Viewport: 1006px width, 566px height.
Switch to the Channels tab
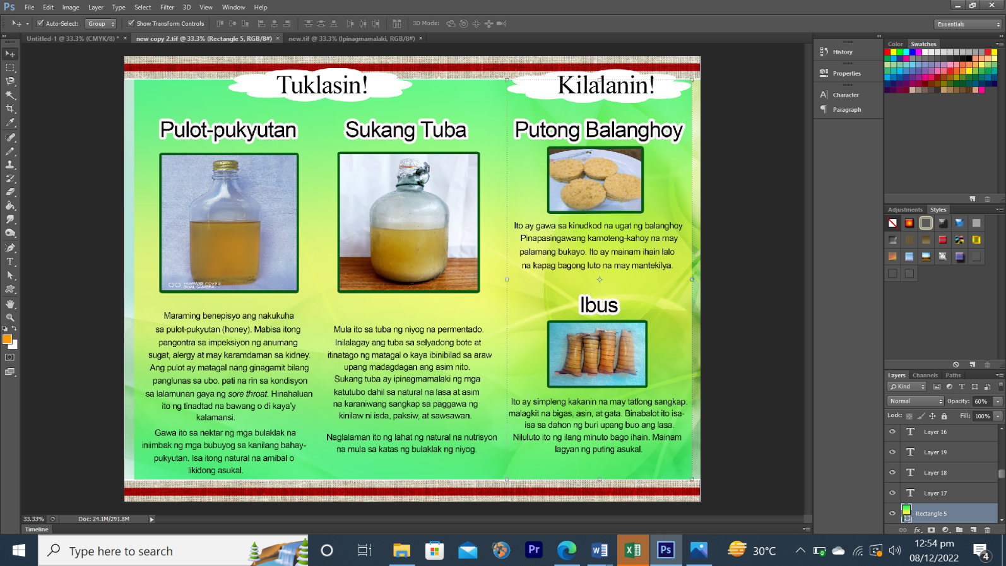point(925,375)
